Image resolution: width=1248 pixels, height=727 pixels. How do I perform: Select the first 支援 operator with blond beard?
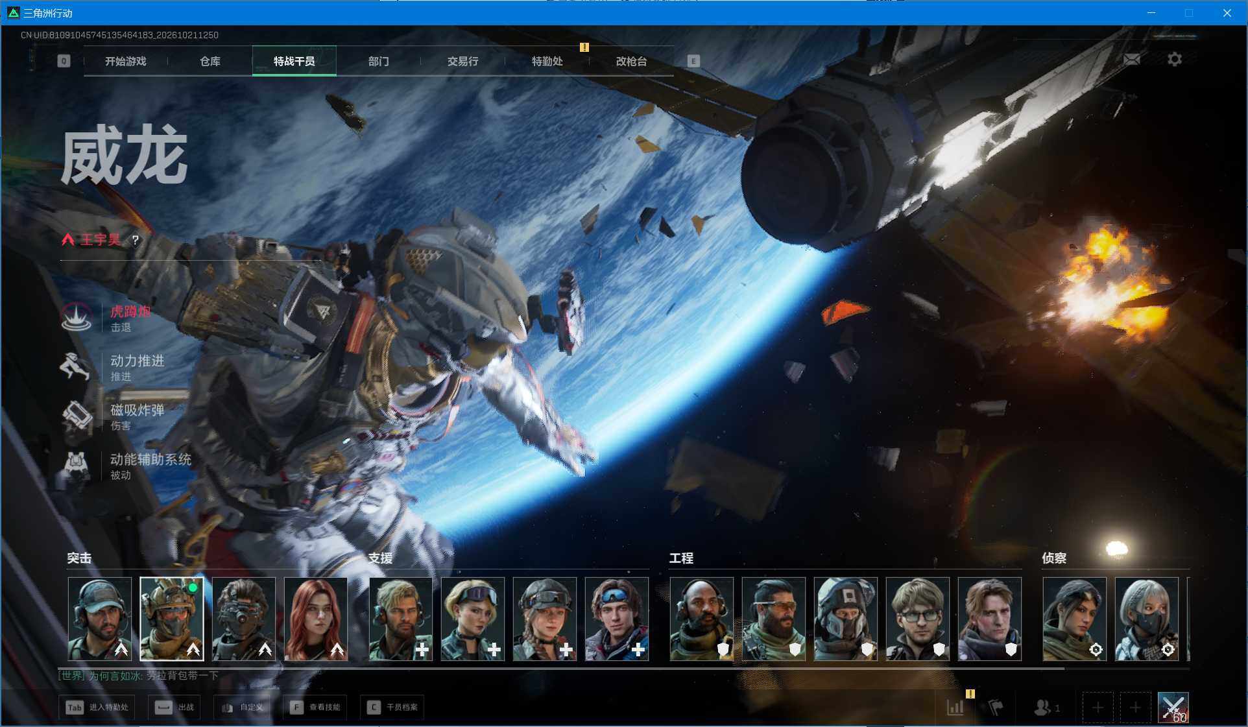(x=401, y=619)
